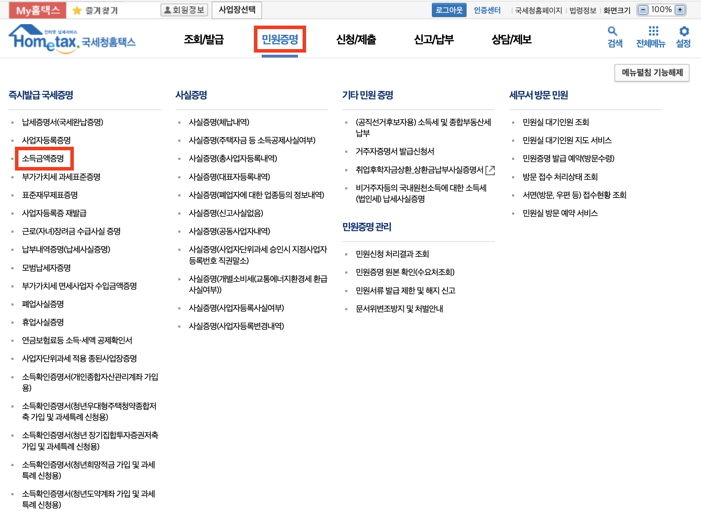701x518 pixels.
Task: Expand the 신고/납부 menu
Action: point(434,39)
